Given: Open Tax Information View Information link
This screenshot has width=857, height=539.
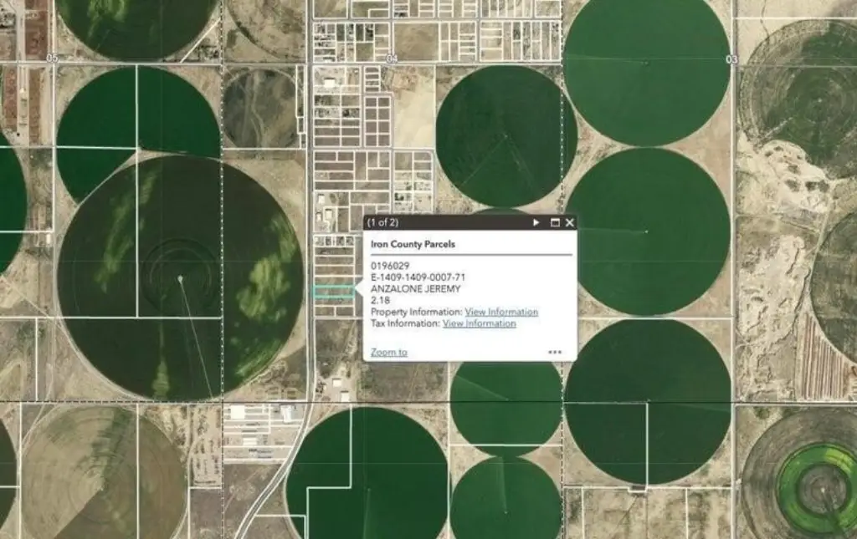Looking at the screenshot, I should pyautogui.click(x=479, y=323).
